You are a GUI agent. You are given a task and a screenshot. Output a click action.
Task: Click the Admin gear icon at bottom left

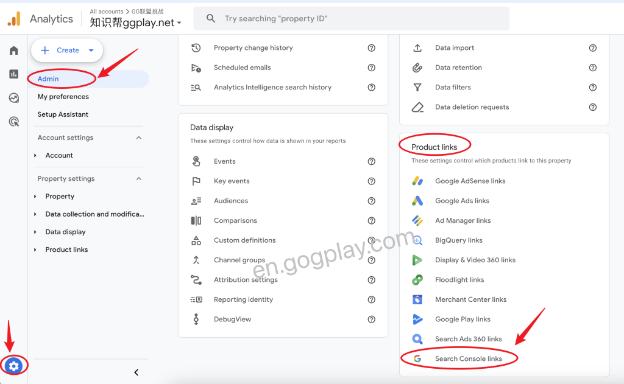14,366
